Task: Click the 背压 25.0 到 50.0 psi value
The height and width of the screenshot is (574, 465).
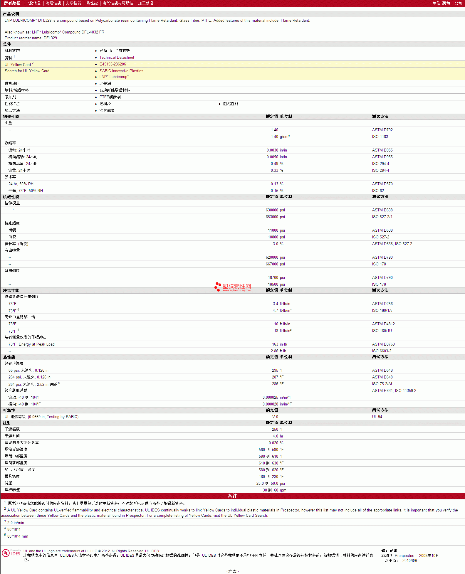Action: click(x=271, y=484)
